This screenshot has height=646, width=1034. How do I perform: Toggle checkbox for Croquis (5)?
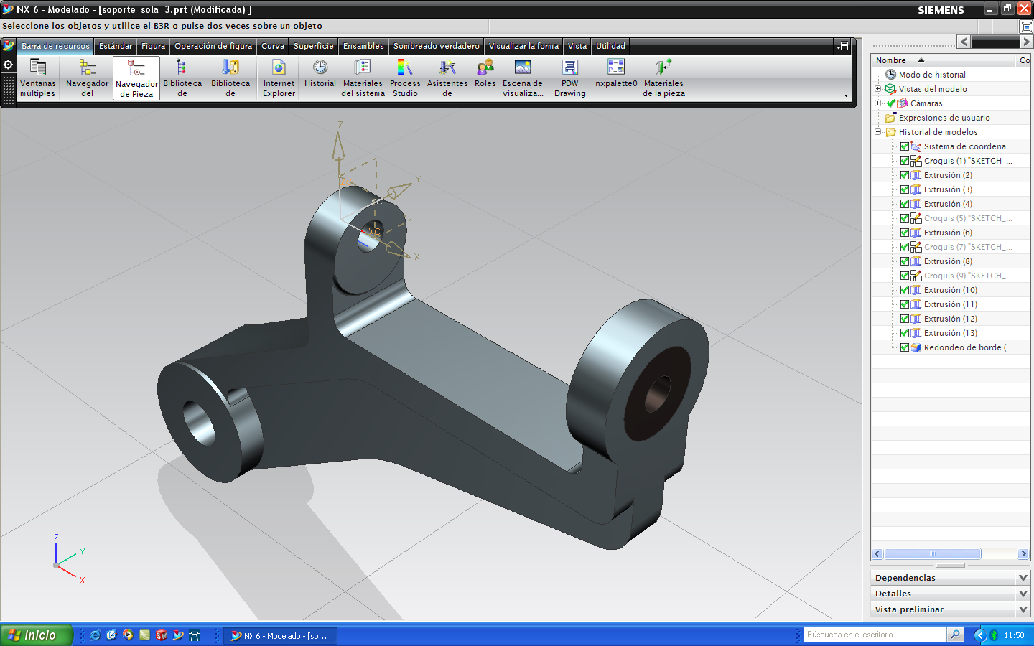pyautogui.click(x=905, y=218)
